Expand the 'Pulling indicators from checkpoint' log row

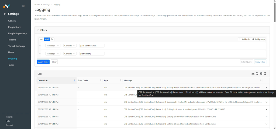pyautogui.click(x=267, y=109)
